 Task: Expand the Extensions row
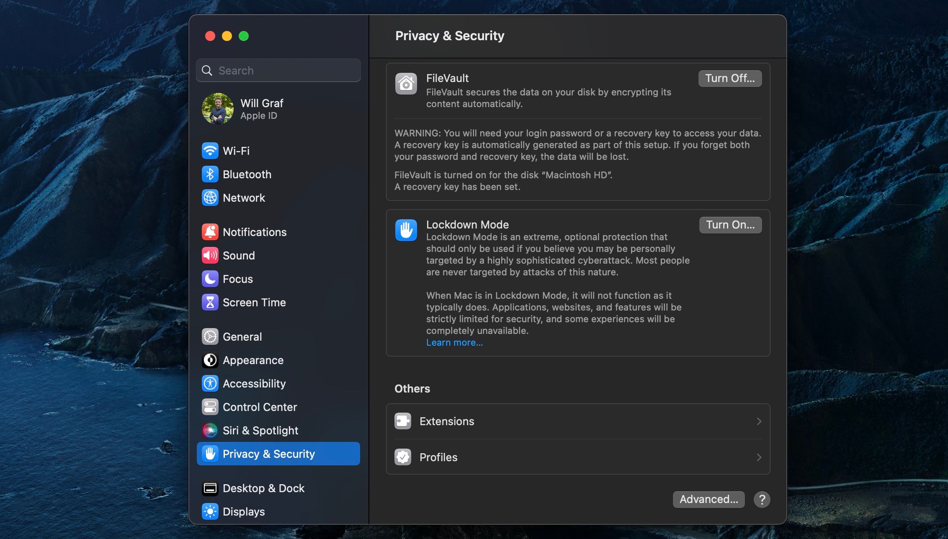tap(578, 421)
